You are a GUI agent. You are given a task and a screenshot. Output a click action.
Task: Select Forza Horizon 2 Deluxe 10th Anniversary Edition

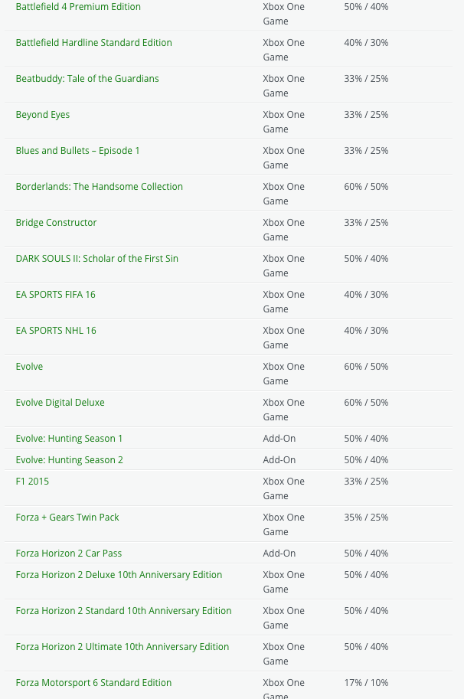[119, 575]
